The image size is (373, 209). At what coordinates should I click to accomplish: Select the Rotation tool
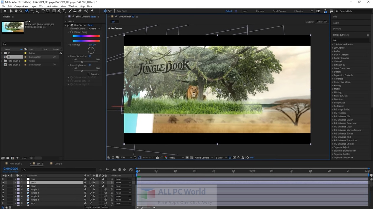pyautogui.click(x=43, y=11)
